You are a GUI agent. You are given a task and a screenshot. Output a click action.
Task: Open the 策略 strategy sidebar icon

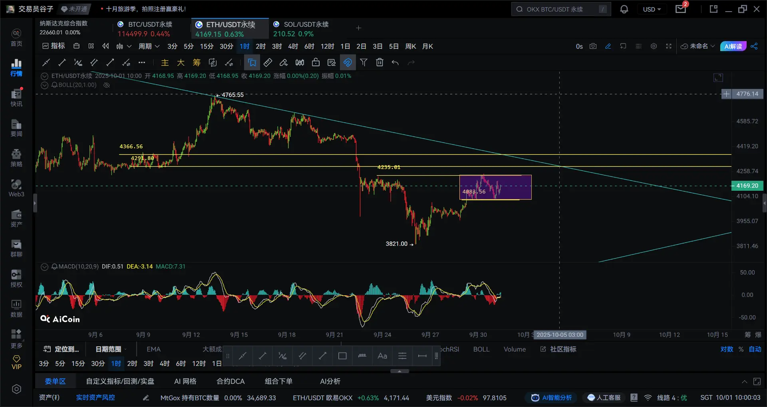[16, 158]
